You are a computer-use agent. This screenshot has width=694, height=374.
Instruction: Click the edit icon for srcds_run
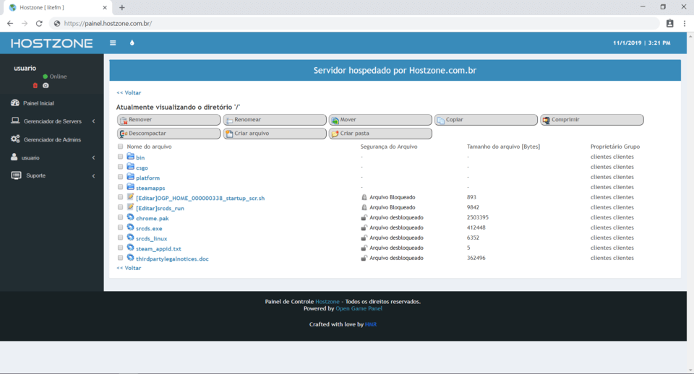click(x=131, y=207)
